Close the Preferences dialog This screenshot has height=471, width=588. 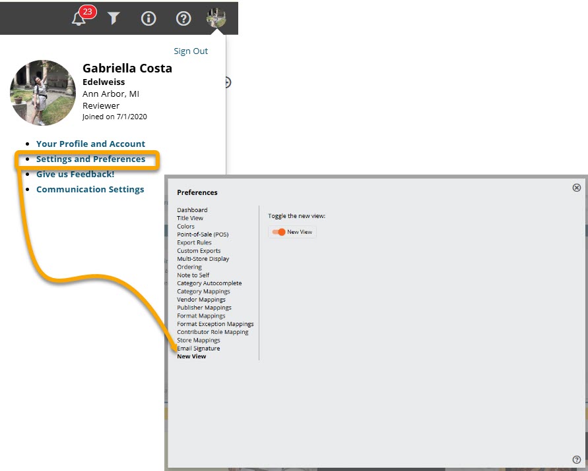pos(577,188)
